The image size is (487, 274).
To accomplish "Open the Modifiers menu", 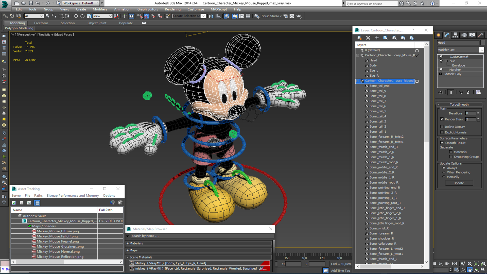I will (100, 9).
